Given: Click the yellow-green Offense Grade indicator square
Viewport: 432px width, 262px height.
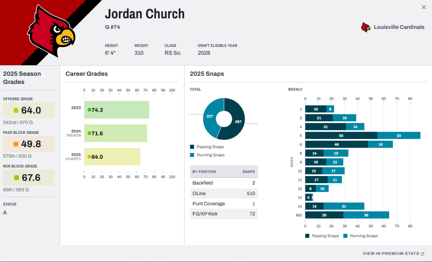Looking at the screenshot, I should 16,110.
